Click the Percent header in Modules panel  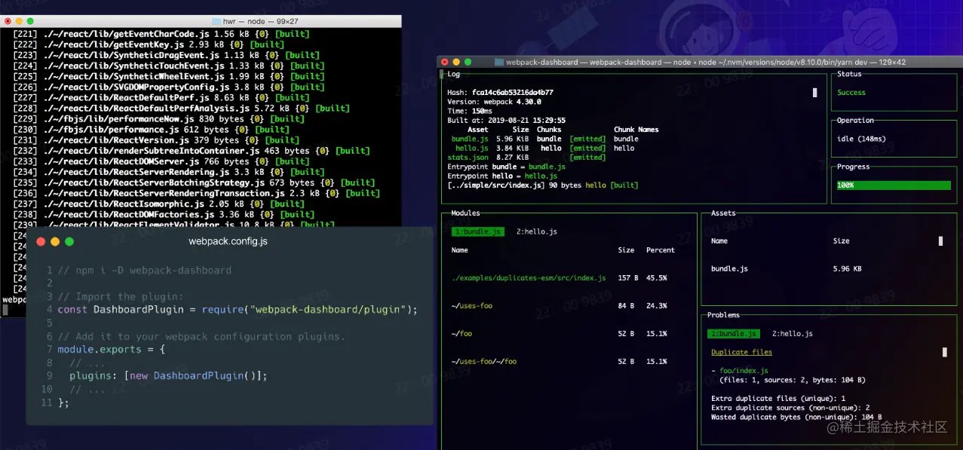[661, 250]
